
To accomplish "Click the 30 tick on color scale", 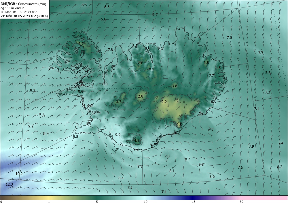I will click(x=242, y=202).
